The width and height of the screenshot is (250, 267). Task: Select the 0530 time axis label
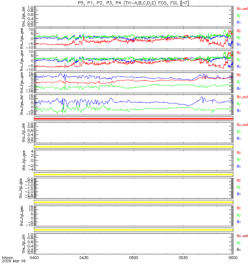pos(183,258)
